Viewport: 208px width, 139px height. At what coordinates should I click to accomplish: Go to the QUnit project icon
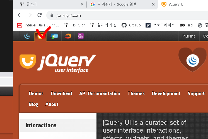(x=81, y=36)
